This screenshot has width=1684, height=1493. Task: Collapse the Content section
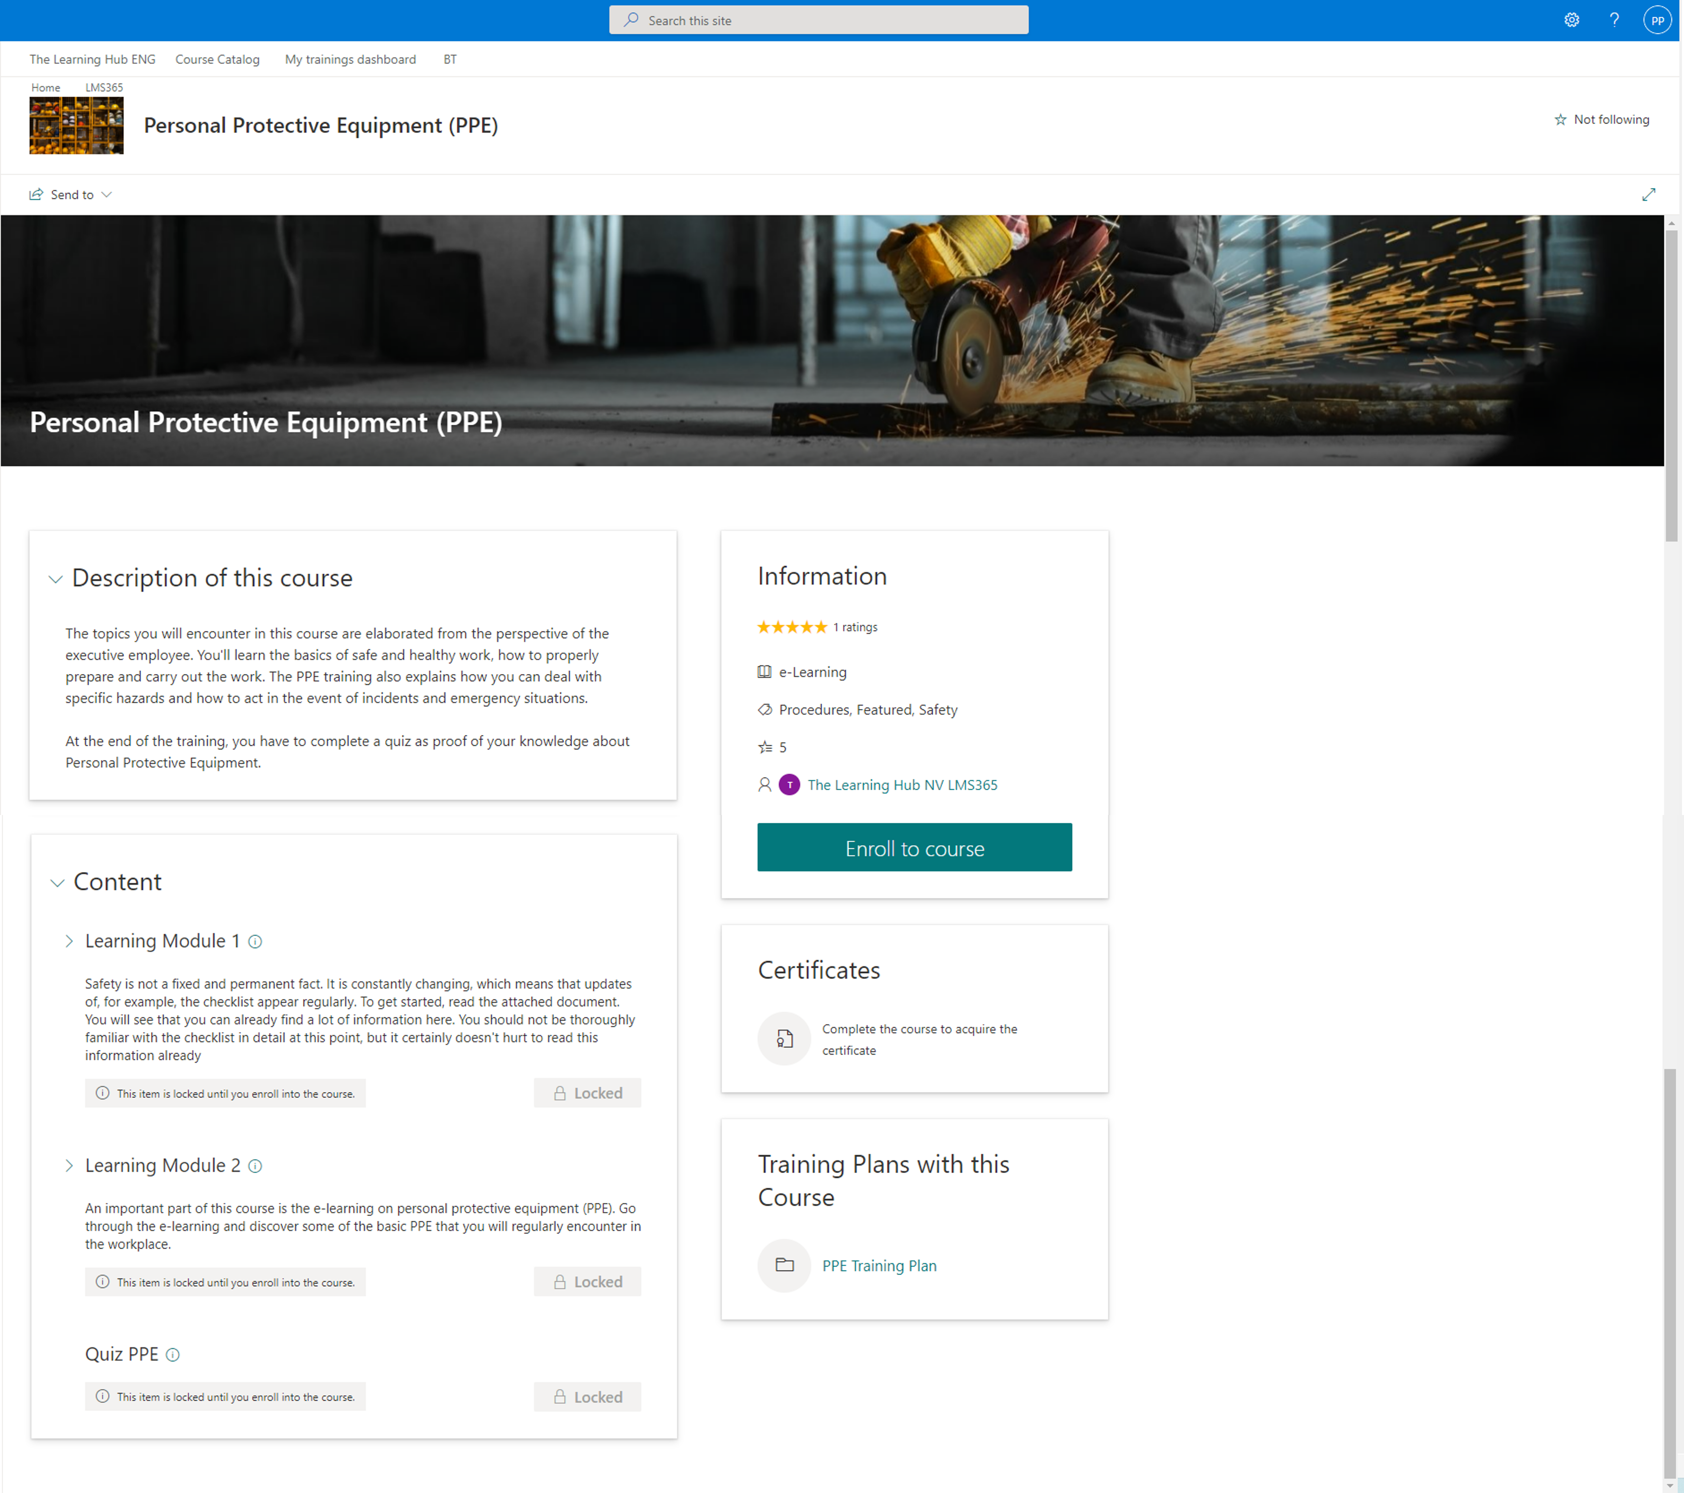(57, 883)
